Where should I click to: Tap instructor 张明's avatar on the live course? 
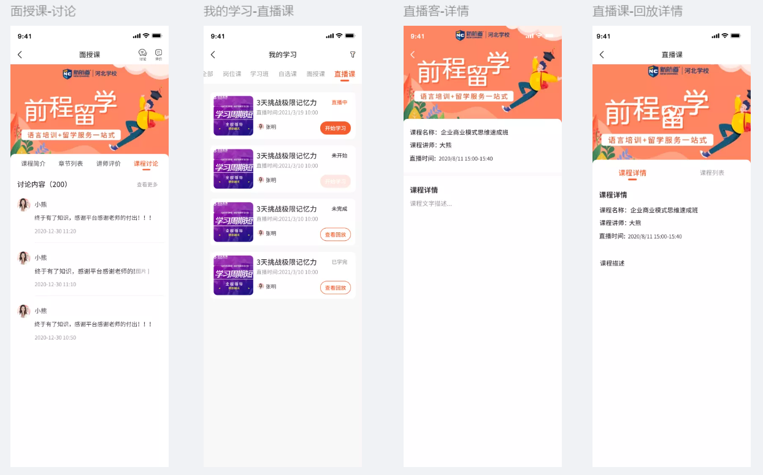pyautogui.click(x=260, y=128)
